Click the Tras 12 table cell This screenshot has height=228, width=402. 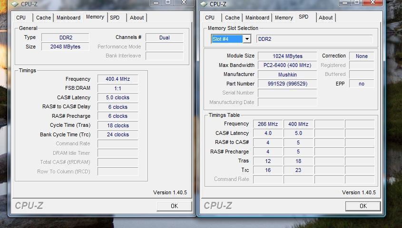tap(268, 161)
